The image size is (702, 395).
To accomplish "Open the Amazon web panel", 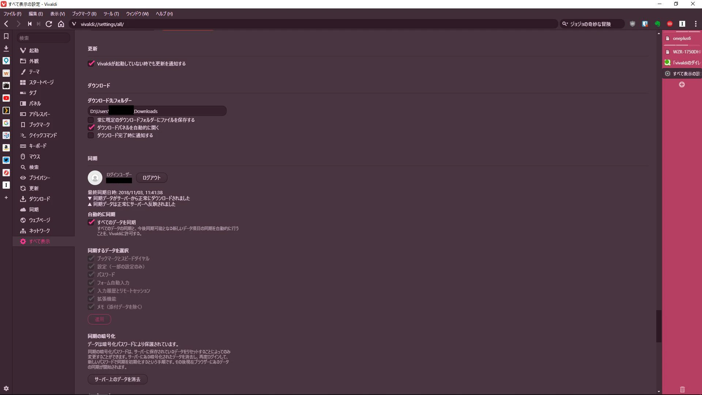I will [6, 148].
